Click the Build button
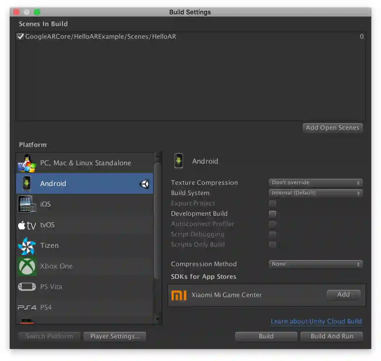Image resolution: width=381 pixels, height=361 pixels. pos(266,336)
